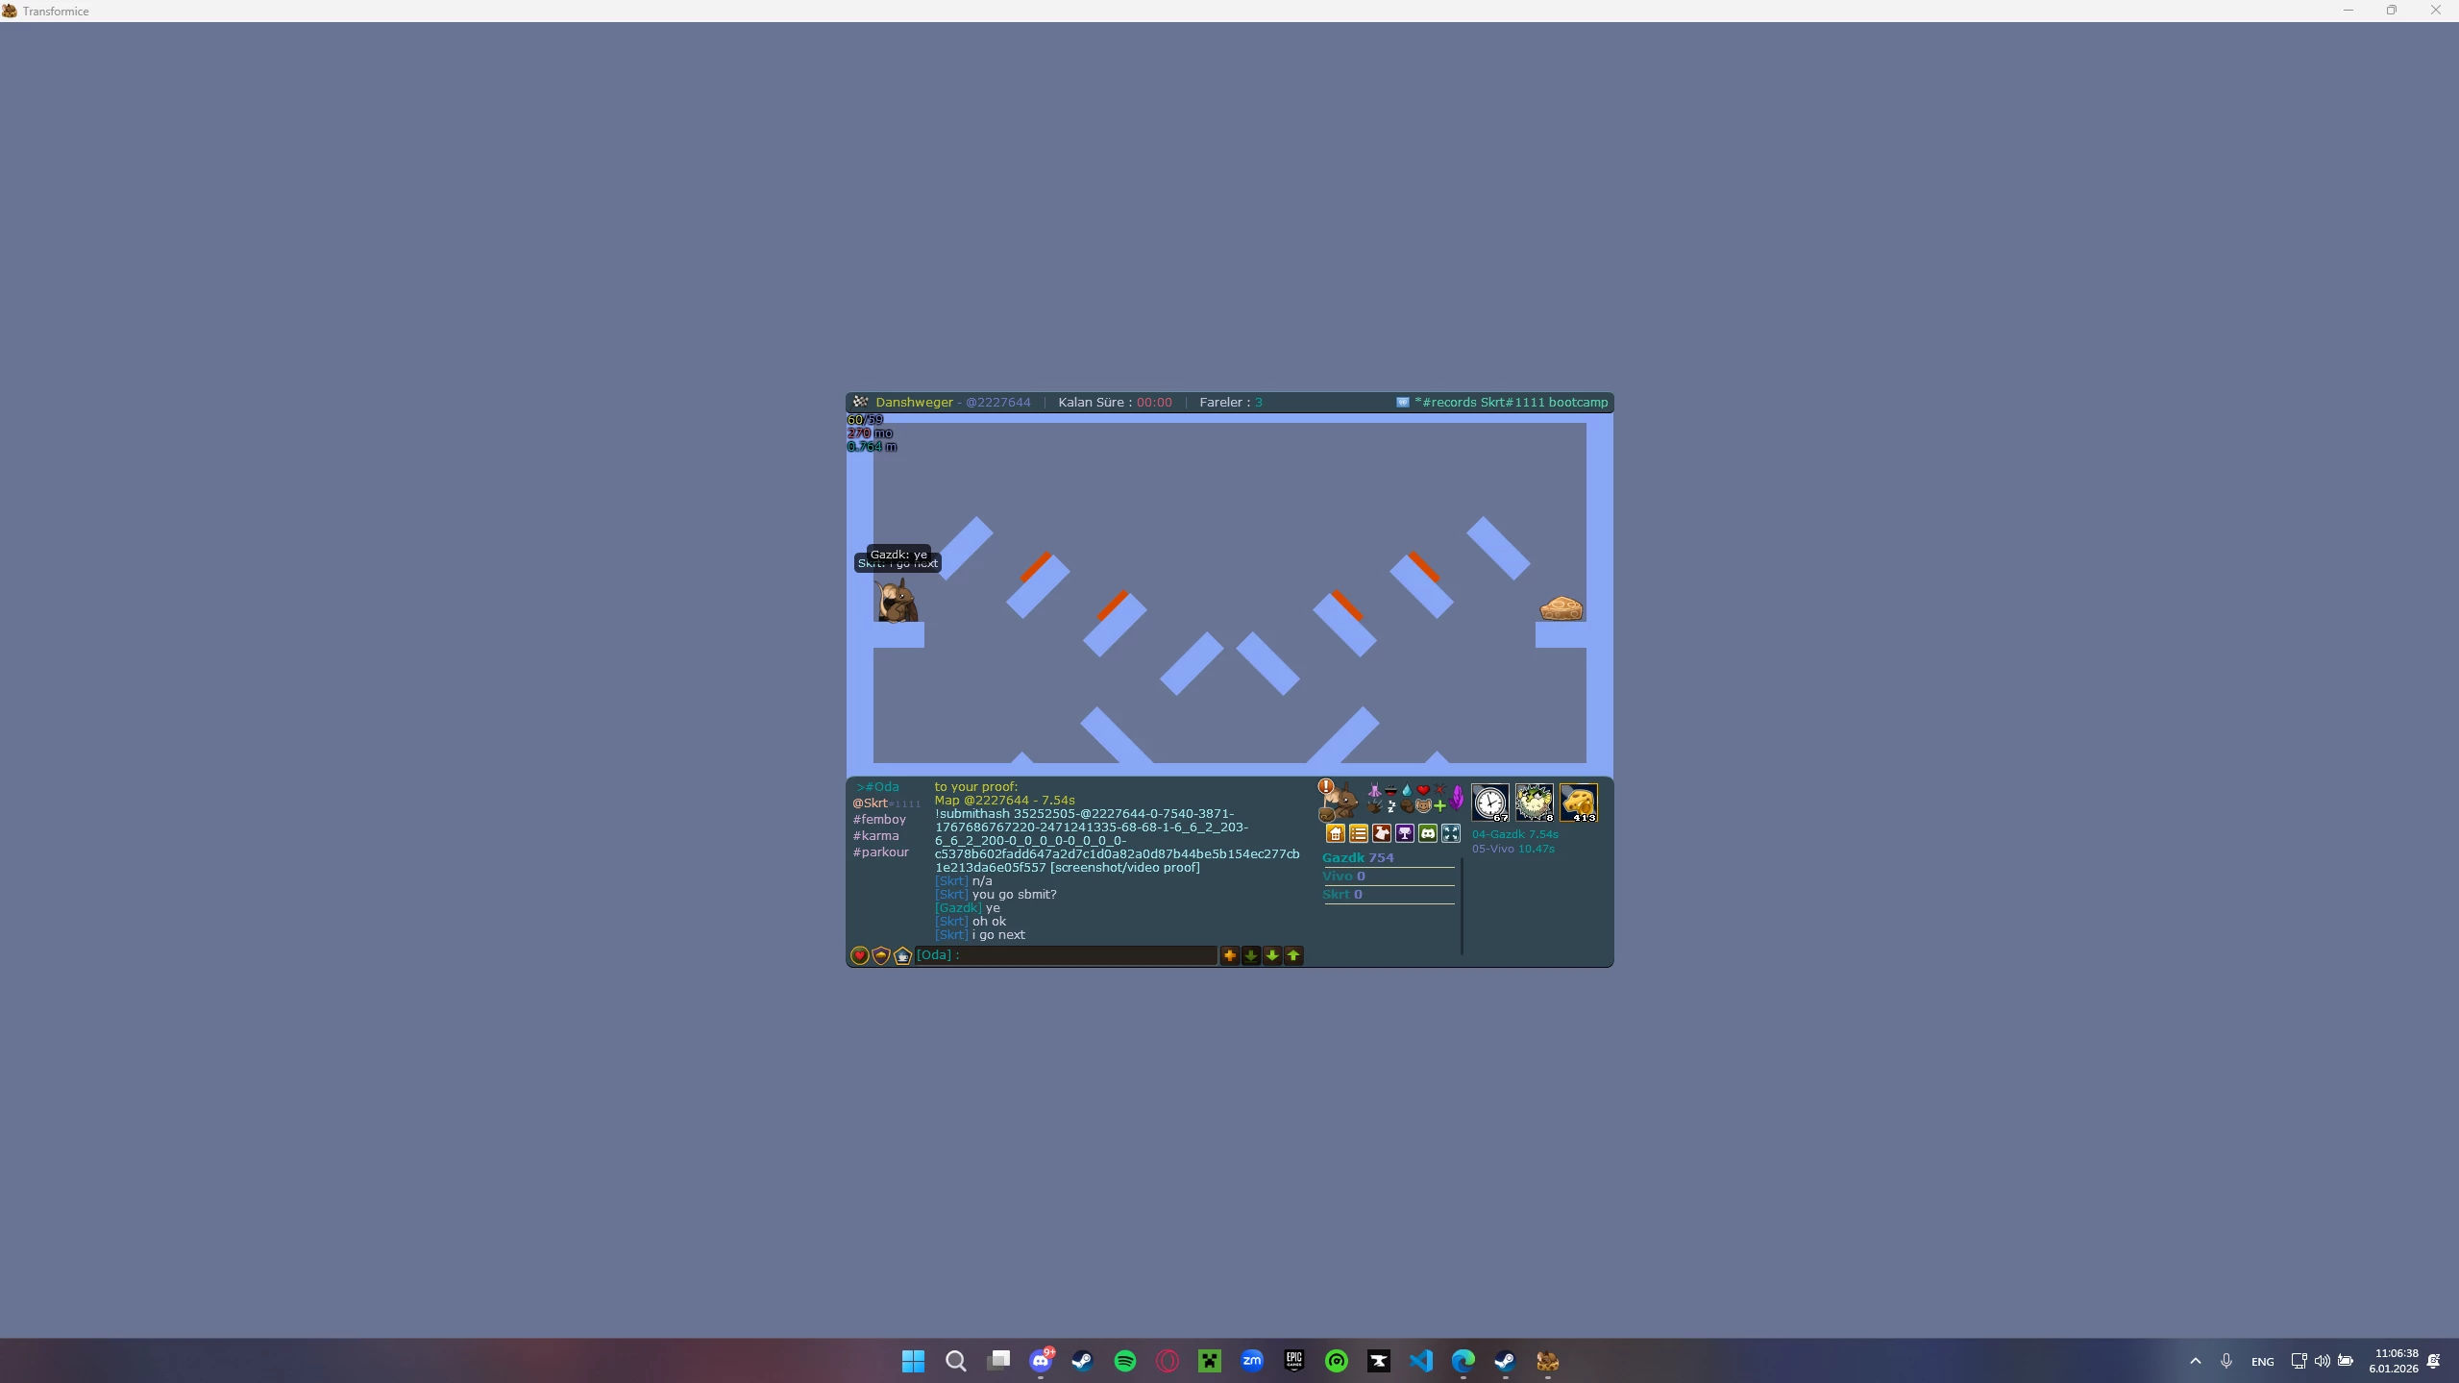This screenshot has height=1383, width=2459.
Task: Click the record entry 05-Vivo 10.47s
Action: [1512, 849]
